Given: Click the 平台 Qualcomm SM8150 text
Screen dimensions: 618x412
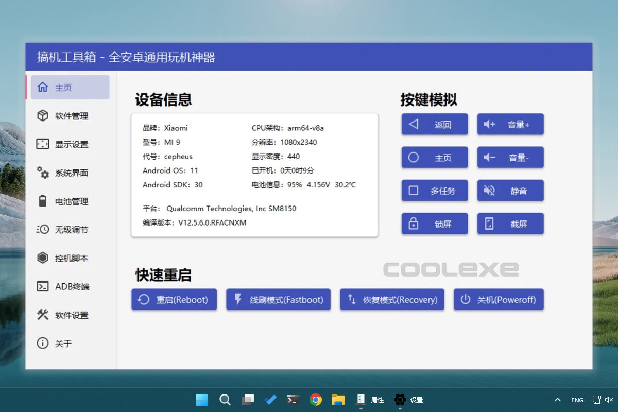Looking at the screenshot, I should click(219, 209).
